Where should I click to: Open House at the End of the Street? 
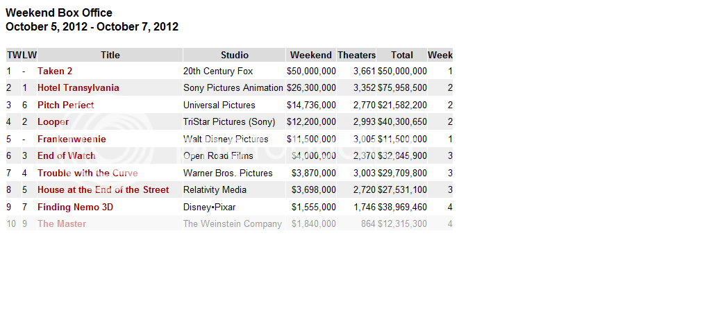click(x=103, y=189)
